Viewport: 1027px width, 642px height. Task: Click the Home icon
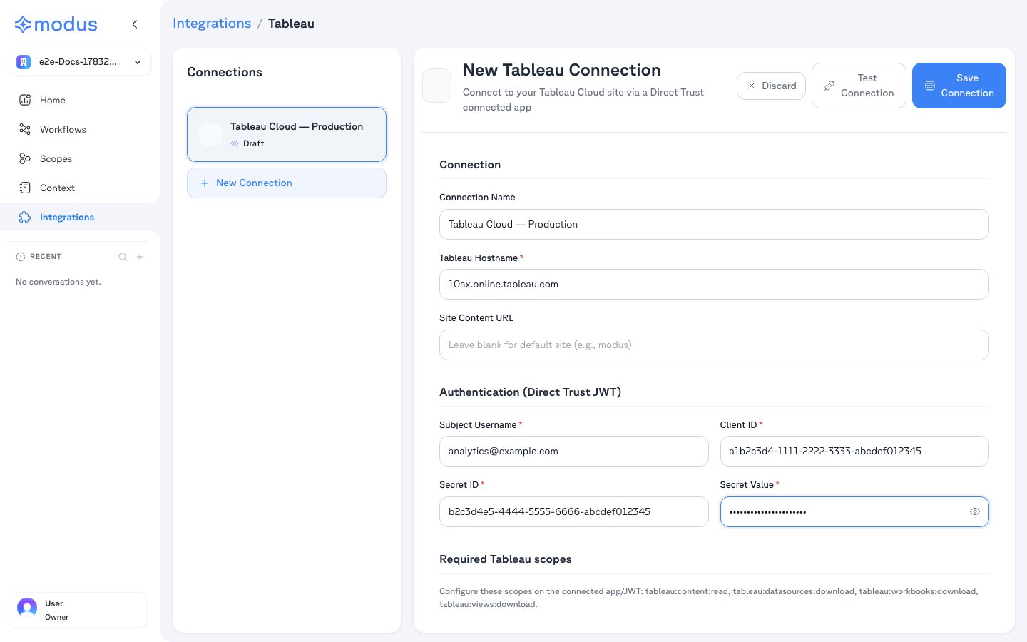coord(25,100)
